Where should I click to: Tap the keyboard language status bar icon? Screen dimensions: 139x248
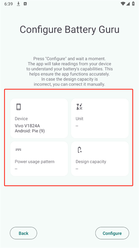point(25,4)
